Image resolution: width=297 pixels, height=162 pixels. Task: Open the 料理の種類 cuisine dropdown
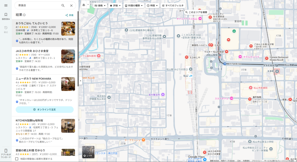coord(134,6)
